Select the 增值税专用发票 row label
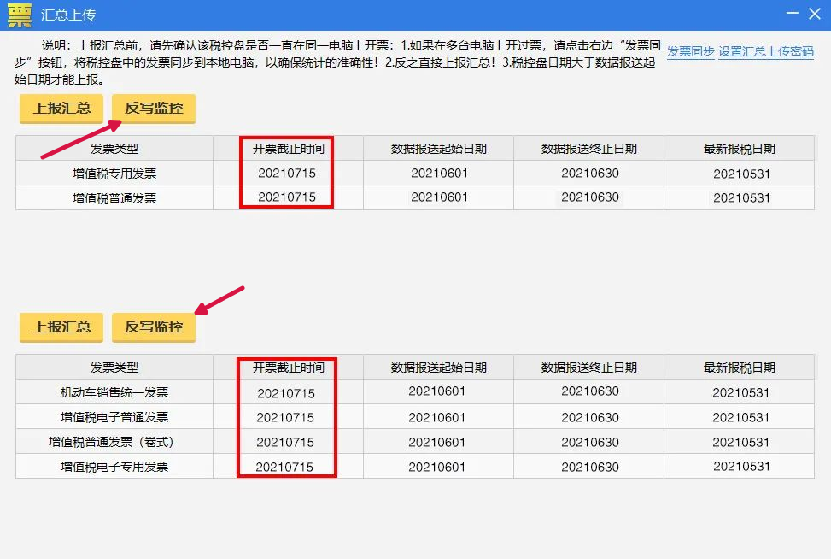 (114, 174)
